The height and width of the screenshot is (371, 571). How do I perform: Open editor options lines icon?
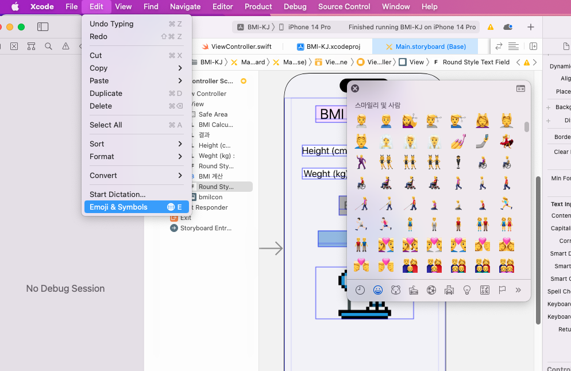point(514,47)
